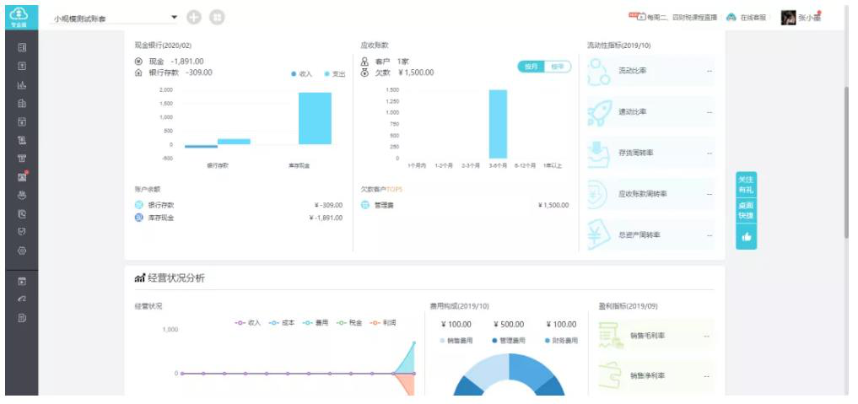Toggle 费用 series in 经营状况 legend
This screenshot has height=404, width=858.
pos(316,323)
